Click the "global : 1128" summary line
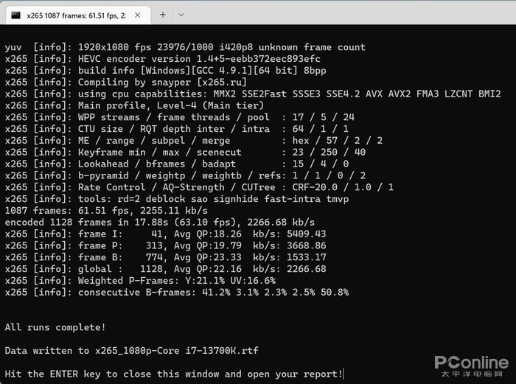This screenshot has height=384, width=516. point(166,268)
